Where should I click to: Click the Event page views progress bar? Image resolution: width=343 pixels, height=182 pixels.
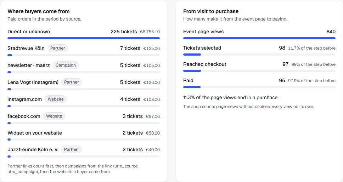point(259,38)
